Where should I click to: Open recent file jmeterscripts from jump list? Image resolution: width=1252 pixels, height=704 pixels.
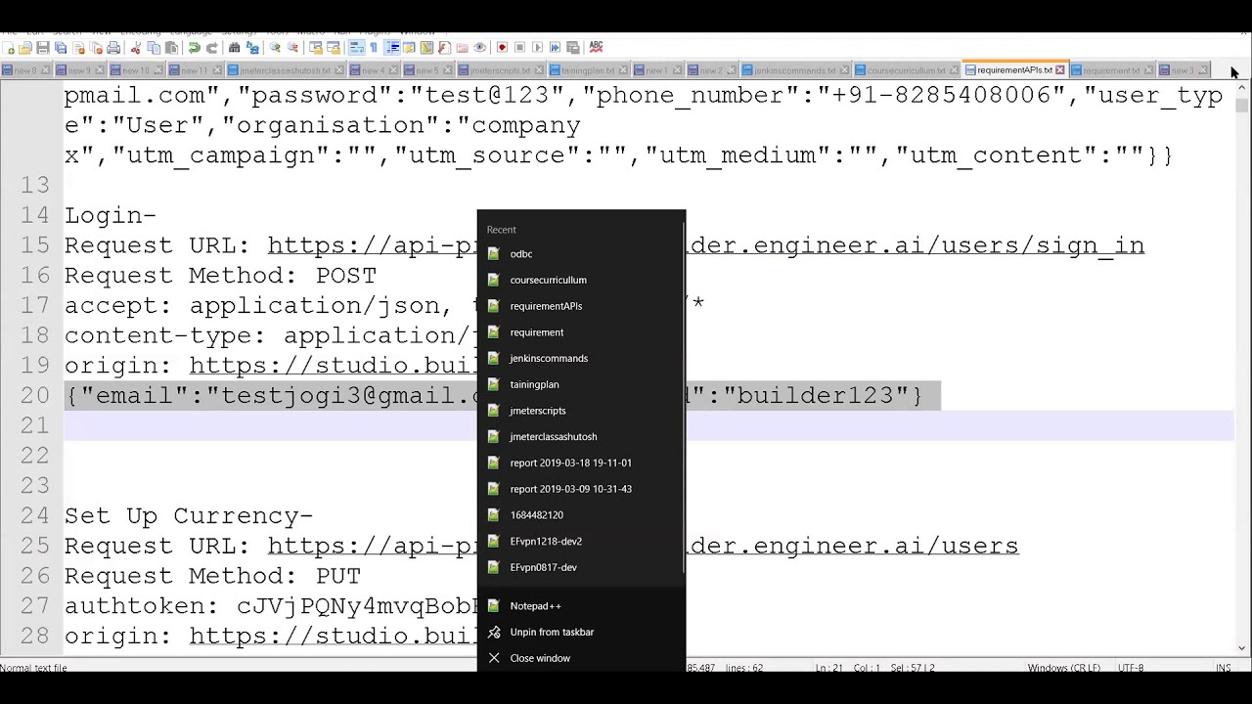(581, 411)
